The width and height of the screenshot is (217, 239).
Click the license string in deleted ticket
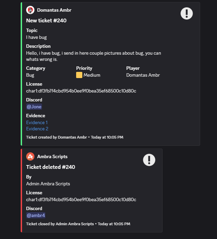81,199
